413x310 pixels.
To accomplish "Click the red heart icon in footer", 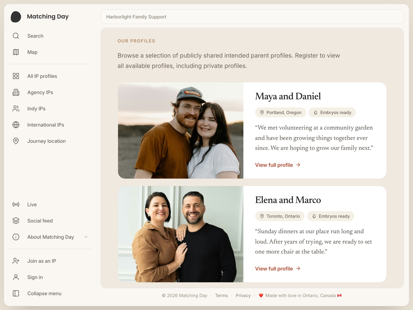I will pos(261,295).
